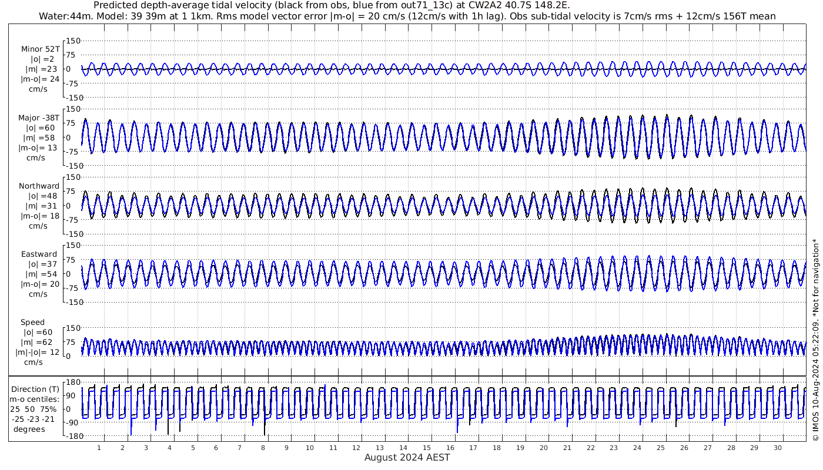Click the '-90' tick on the Direction axis
The image size is (823, 470).
(x=73, y=423)
